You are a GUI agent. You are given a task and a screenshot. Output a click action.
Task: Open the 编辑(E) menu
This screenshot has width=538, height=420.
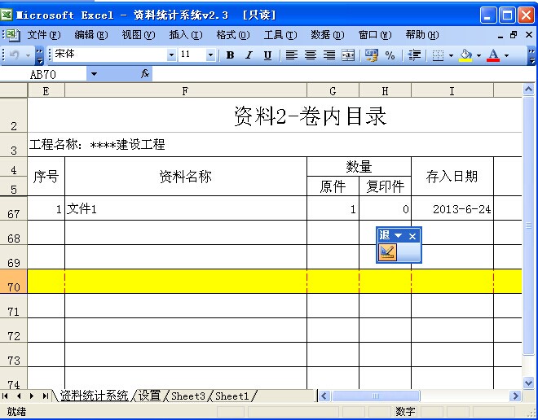pyautogui.click(x=91, y=35)
